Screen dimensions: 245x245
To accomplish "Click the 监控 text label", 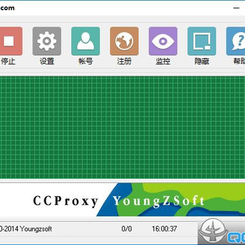I will 163,61.
